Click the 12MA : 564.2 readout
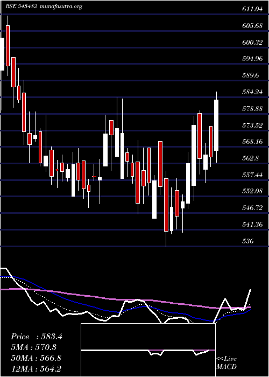The width and height of the screenshot is (269, 377). (x=37, y=368)
